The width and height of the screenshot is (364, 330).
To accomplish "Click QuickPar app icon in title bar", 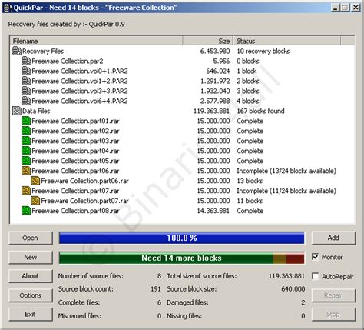I will tap(8, 8).
